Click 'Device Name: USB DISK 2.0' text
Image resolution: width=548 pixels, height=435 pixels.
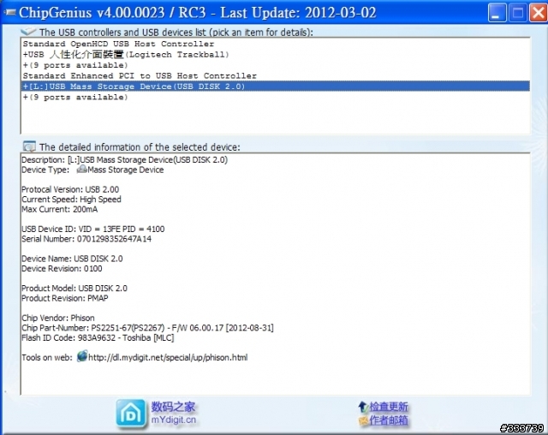[72, 259]
